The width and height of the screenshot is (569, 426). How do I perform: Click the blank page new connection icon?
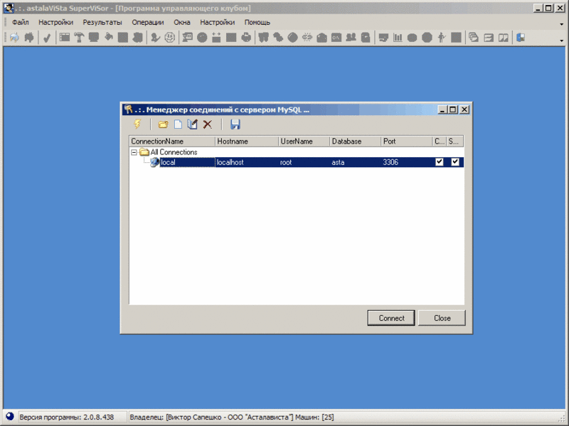pyautogui.click(x=178, y=124)
